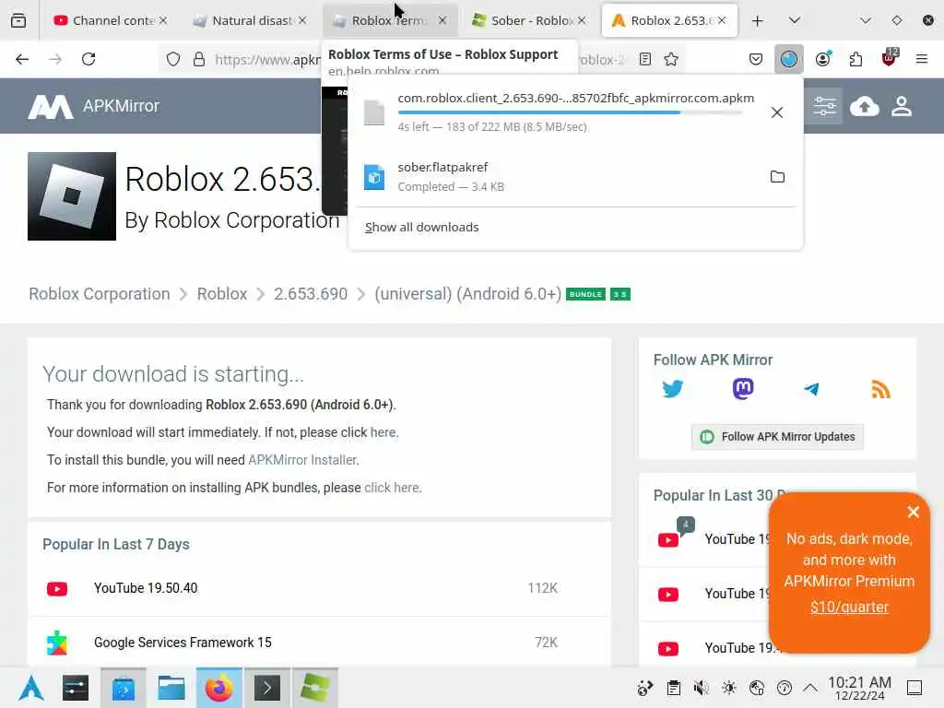Open APKMirror settings sliders icon
This screenshot has width=944, height=708.
pos(825,107)
